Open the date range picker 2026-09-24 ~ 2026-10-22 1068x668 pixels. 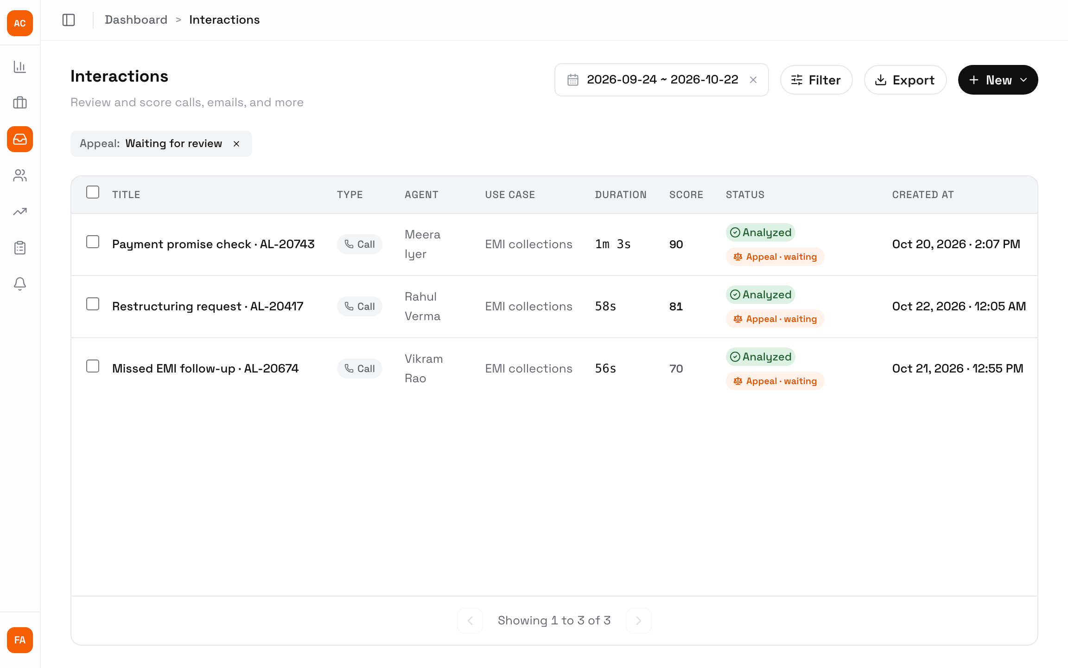(x=661, y=80)
